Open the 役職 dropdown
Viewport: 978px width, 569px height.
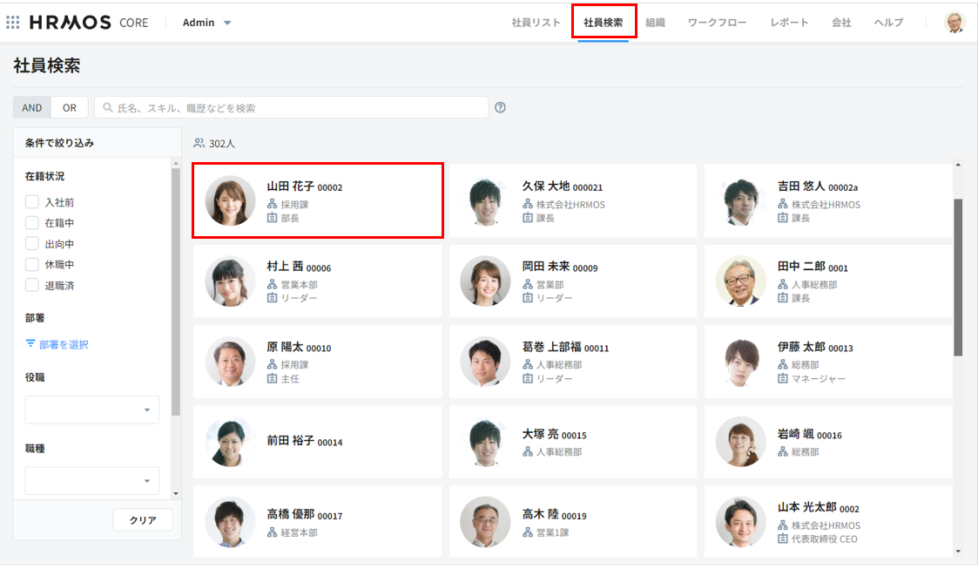click(91, 410)
